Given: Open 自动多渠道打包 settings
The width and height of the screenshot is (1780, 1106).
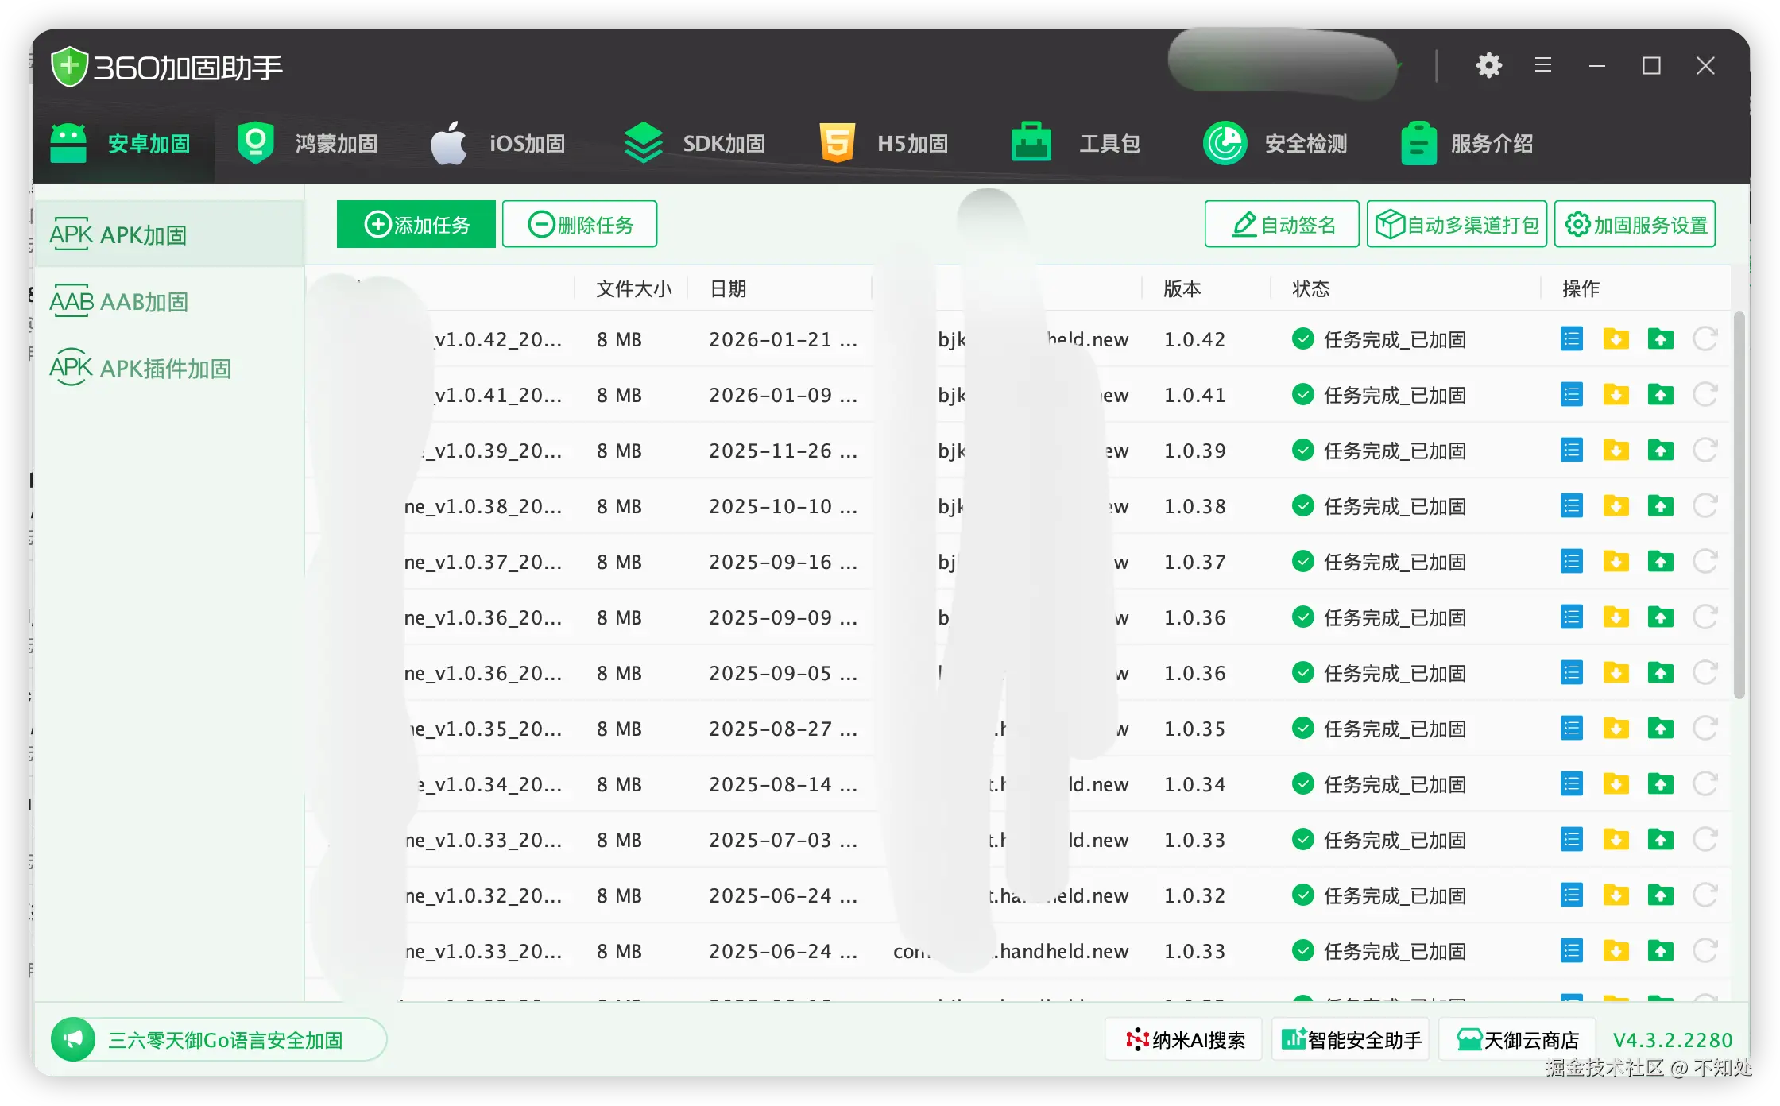Looking at the screenshot, I should pos(1457,225).
